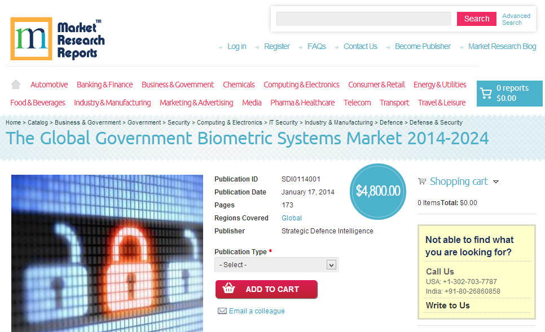The width and height of the screenshot is (545, 332).
Task: Click Defense & Security breadcrumb link
Action: click(436, 122)
